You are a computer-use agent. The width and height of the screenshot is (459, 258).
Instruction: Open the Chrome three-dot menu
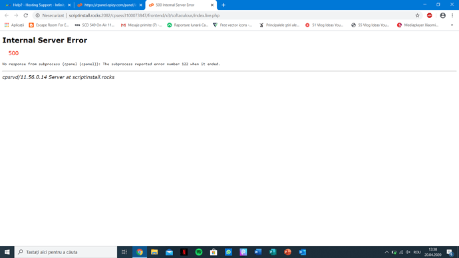click(452, 15)
